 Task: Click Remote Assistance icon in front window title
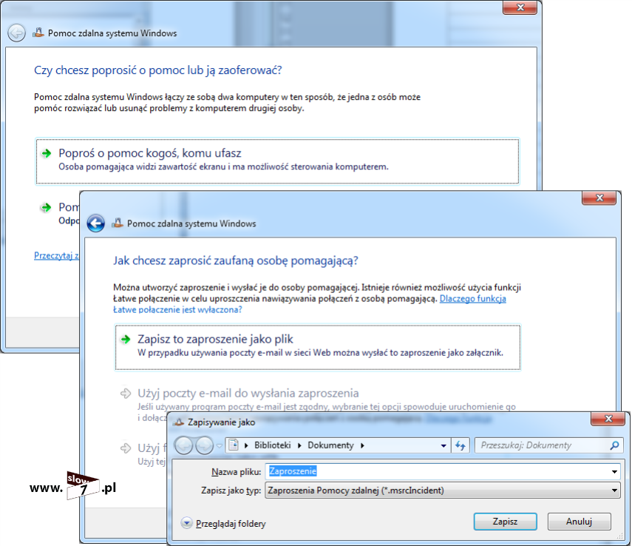118,223
